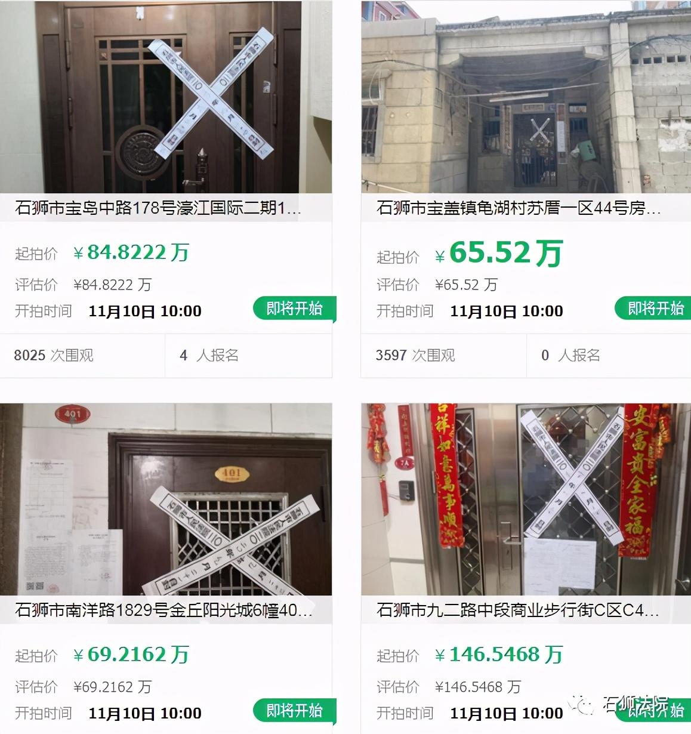The width and height of the screenshot is (691, 734).
Task: Click listing title 石狮市九二路中段商业步行街C区
Action: [518, 610]
